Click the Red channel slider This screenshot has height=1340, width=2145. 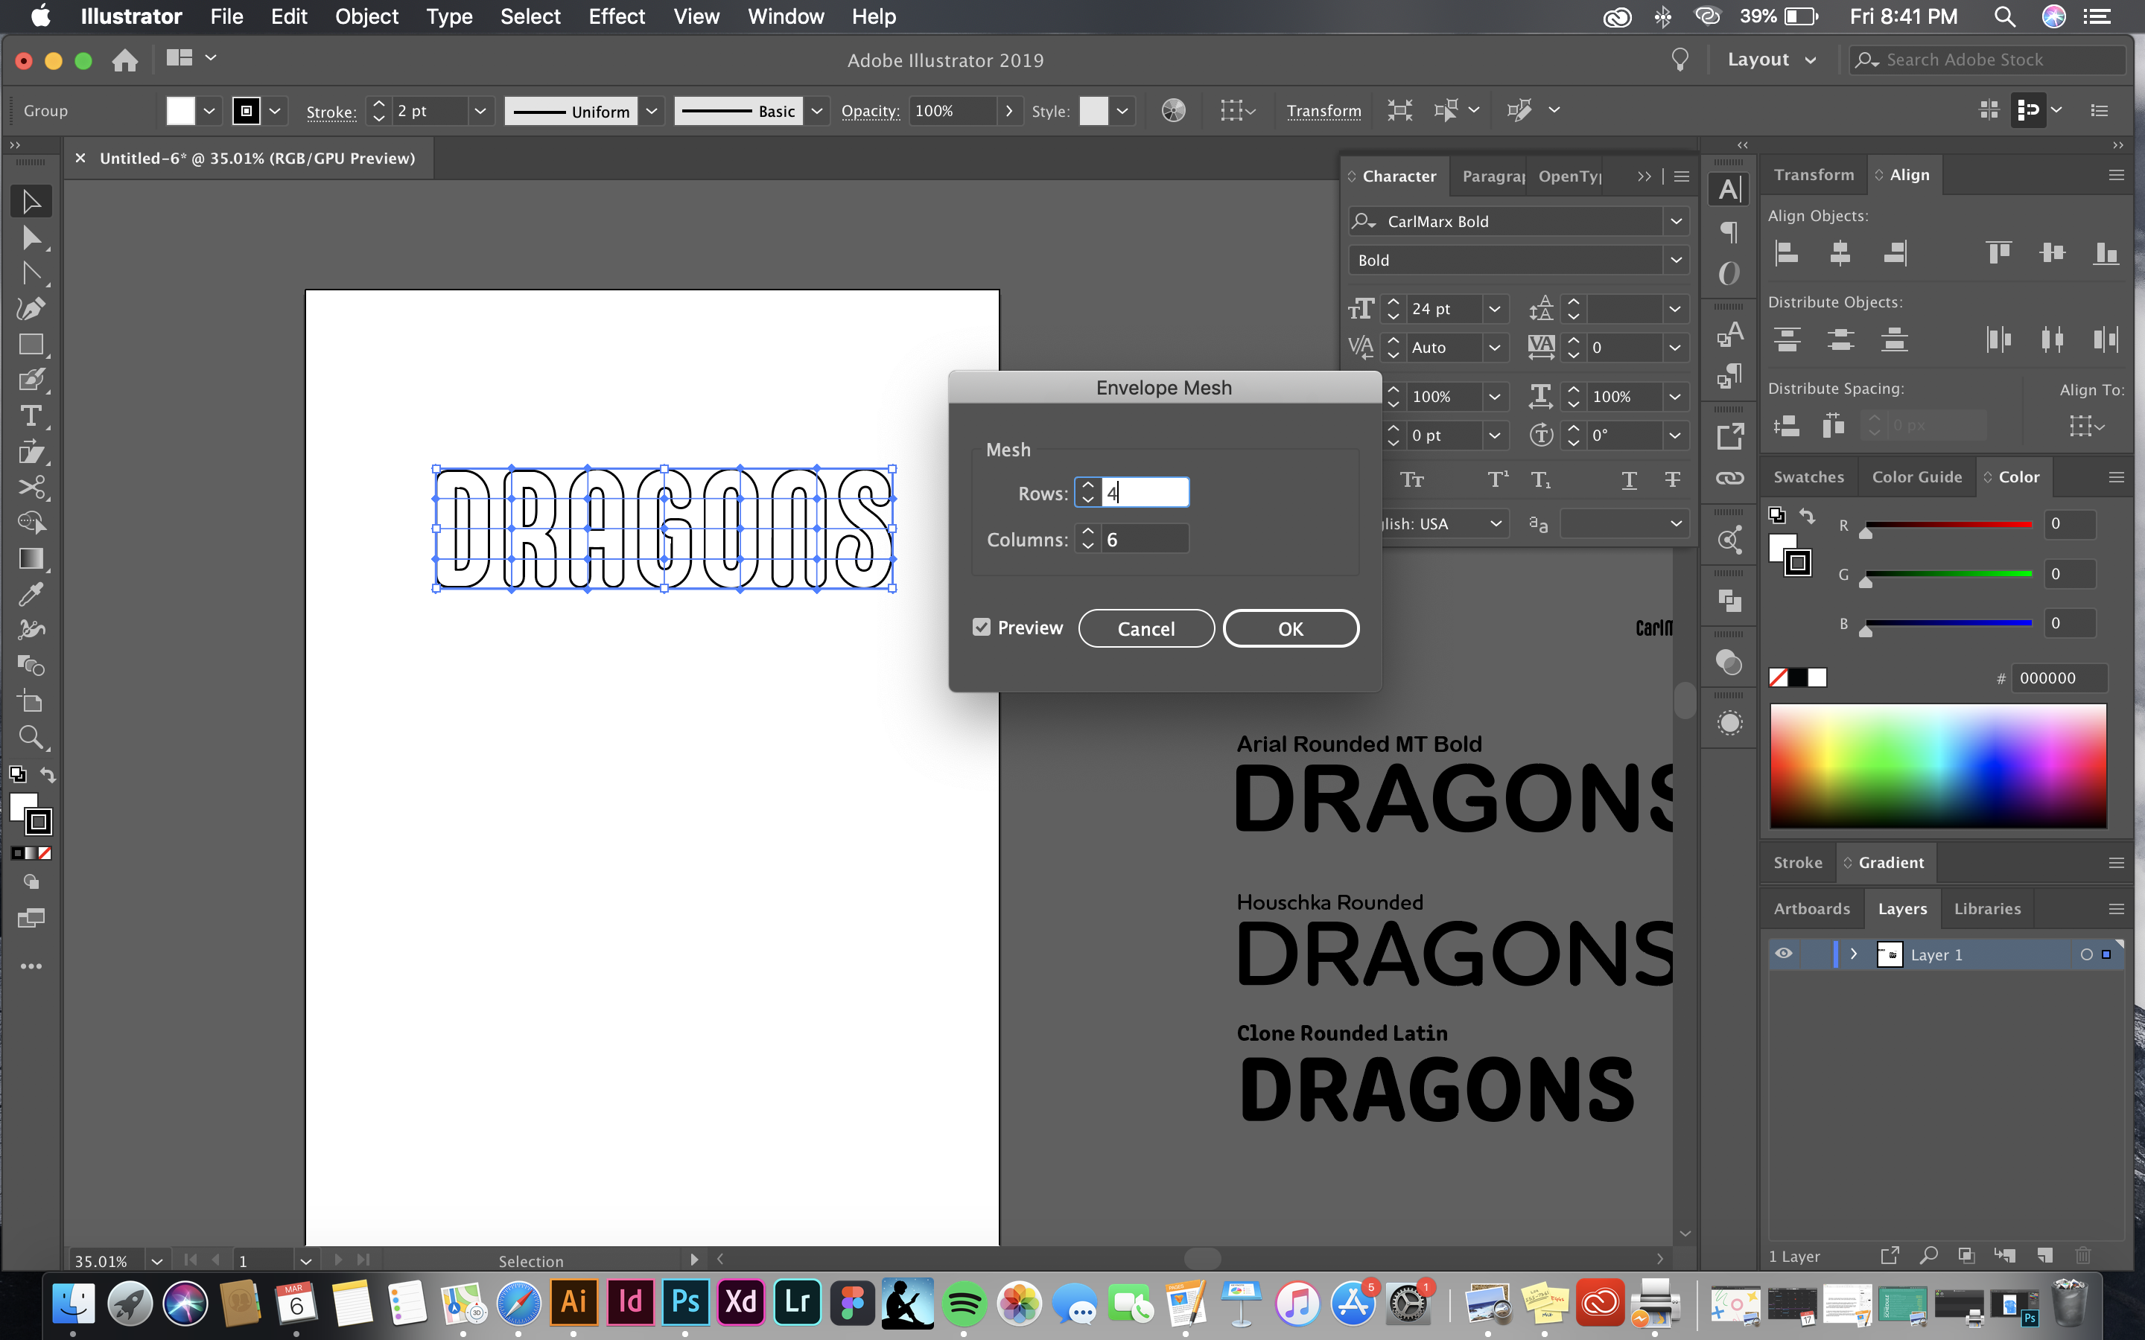1948,526
